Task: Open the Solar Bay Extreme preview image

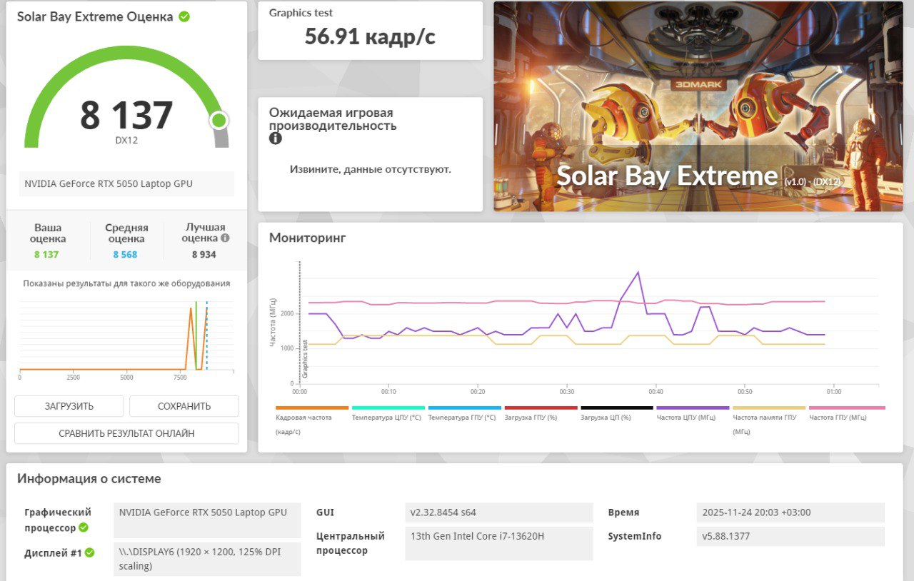Action: (698, 106)
